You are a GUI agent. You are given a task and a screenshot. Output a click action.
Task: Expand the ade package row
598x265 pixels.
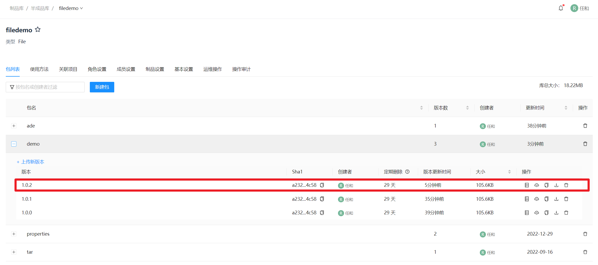[14, 126]
